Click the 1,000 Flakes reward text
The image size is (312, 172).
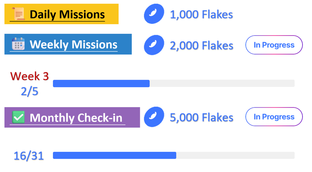(x=202, y=15)
